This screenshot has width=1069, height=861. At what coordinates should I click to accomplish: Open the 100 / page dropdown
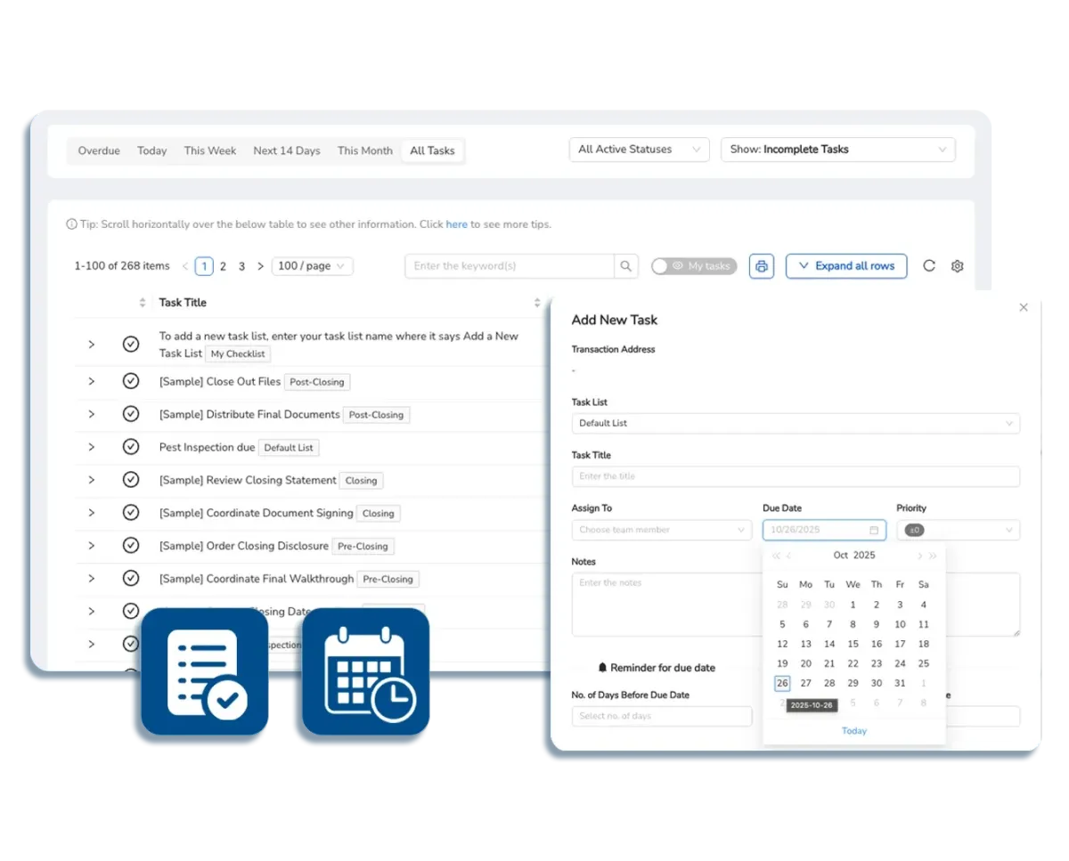point(312,266)
